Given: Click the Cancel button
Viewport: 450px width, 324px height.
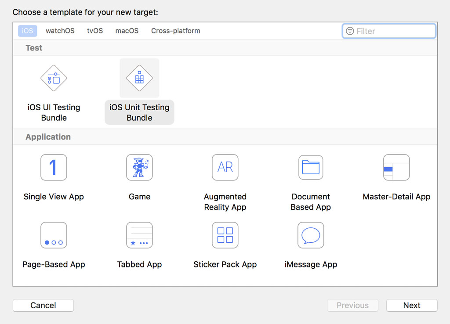Looking at the screenshot, I should pos(43,306).
